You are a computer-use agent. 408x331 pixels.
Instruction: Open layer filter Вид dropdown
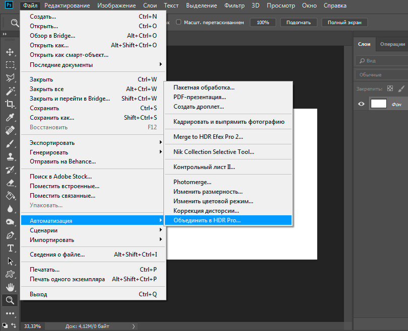click(x=381, y=60)
